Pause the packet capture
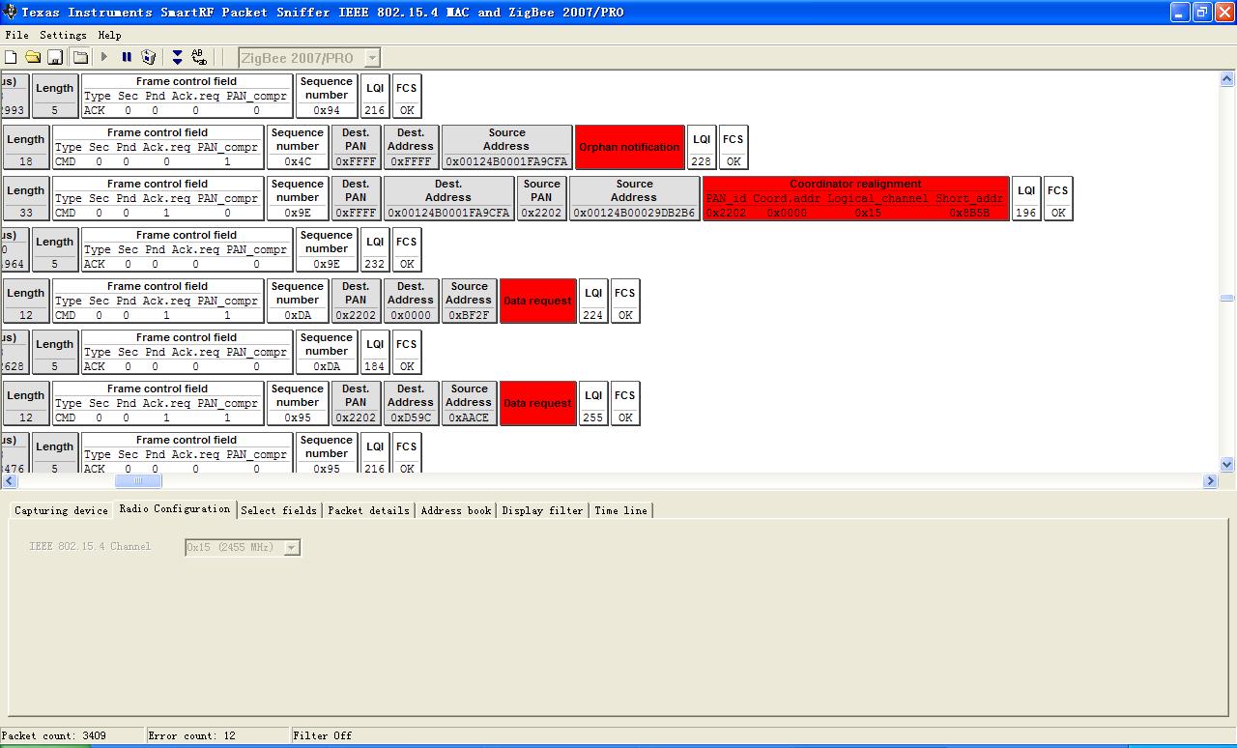The image size is (1237, 748). [127, 57]
